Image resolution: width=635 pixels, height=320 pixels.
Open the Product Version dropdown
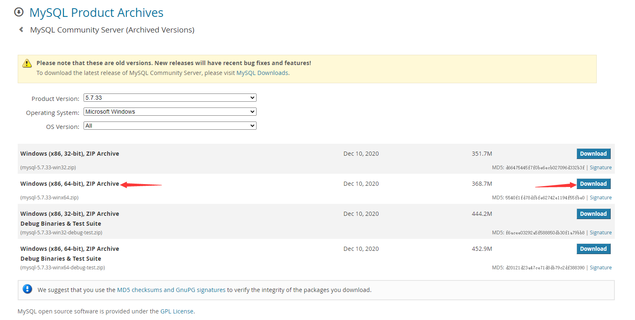coord(170,98)
